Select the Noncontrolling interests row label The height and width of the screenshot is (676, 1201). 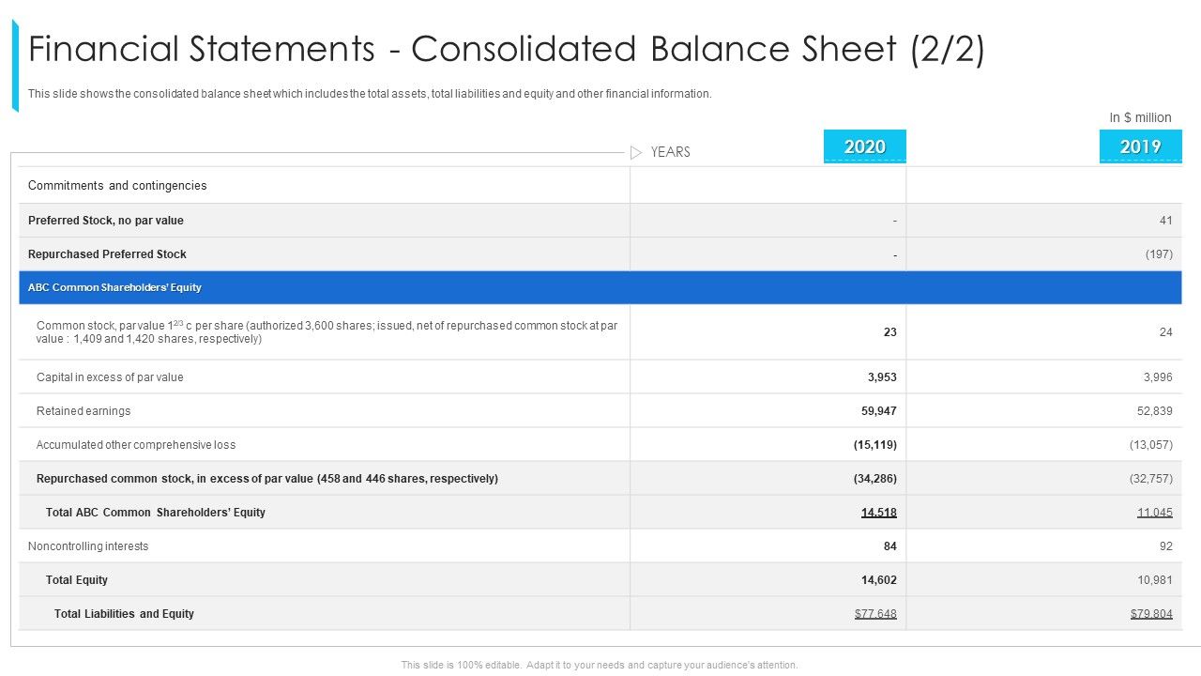pyautogui.click(x=88, y=546)
